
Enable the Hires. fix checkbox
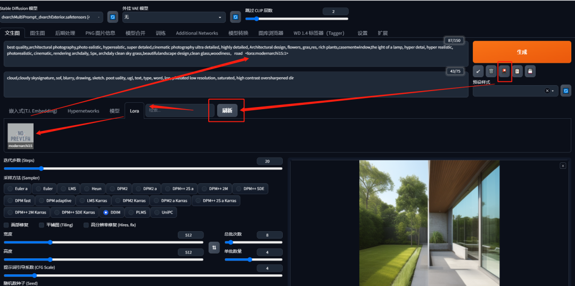coord(86,225)
